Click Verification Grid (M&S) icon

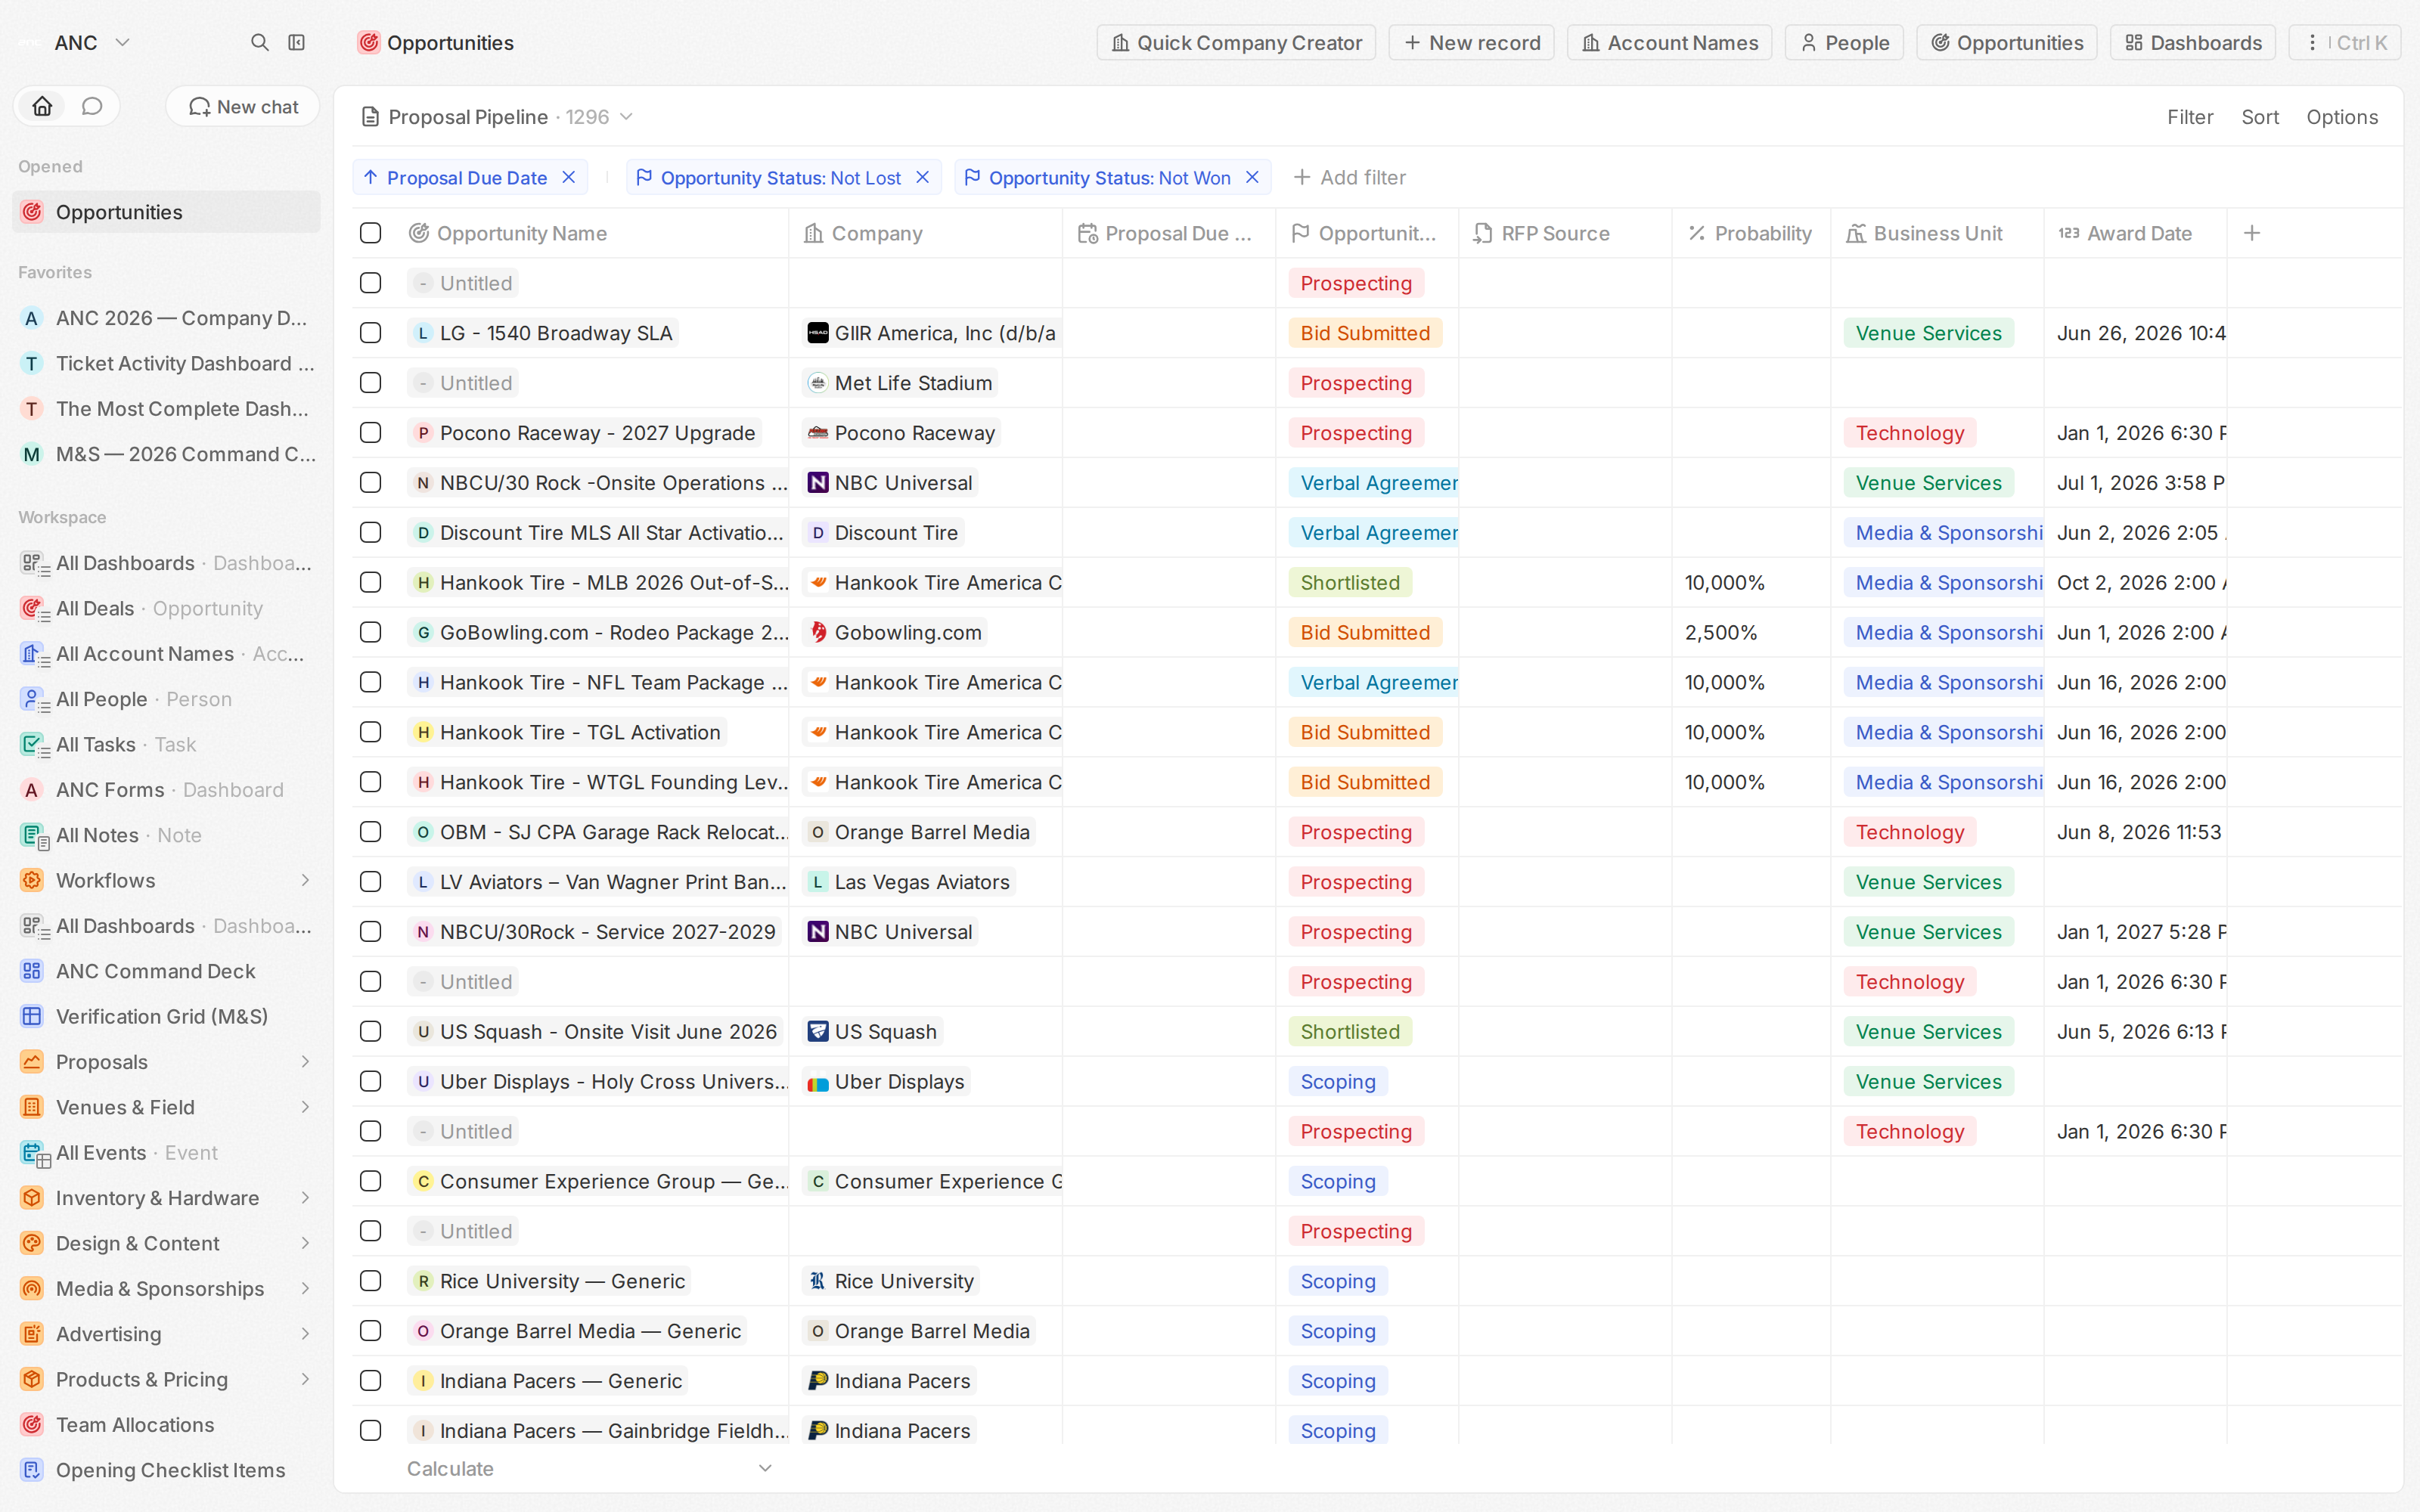[x=32, y=1016]
